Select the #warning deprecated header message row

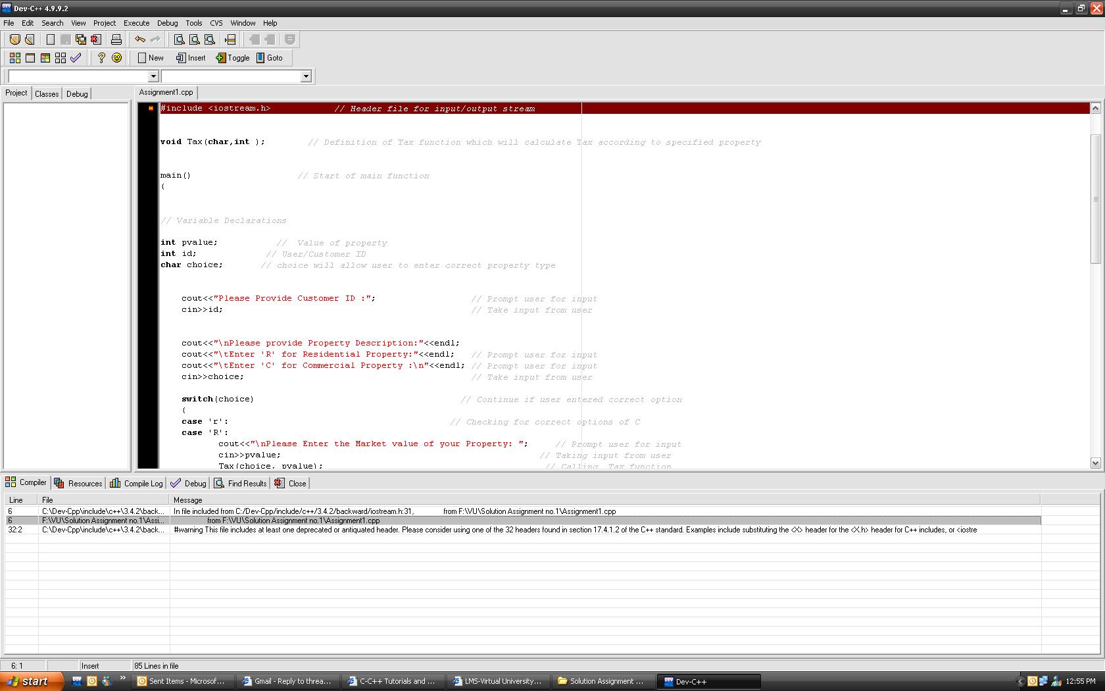523,530
